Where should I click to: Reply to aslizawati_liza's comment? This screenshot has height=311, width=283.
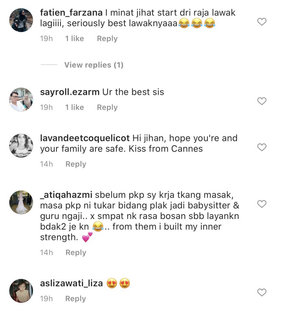point(76,299)
